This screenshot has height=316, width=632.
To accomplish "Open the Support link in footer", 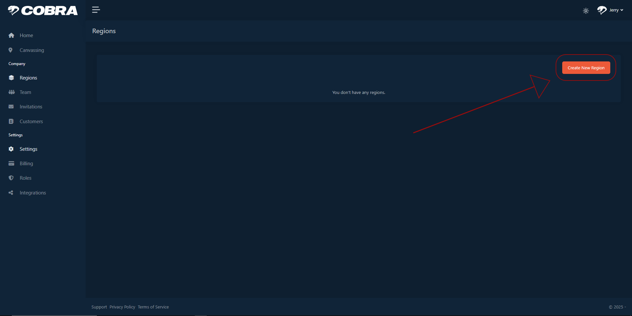I will [x=99, y=307].
